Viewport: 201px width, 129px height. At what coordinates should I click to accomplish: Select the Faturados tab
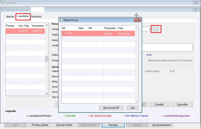tap(36, 17)
